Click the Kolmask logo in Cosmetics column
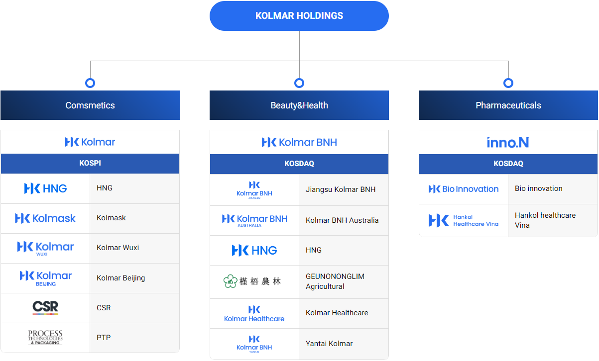Image resolution: width=599 pixels, height=361 pixels. [45, 218]
